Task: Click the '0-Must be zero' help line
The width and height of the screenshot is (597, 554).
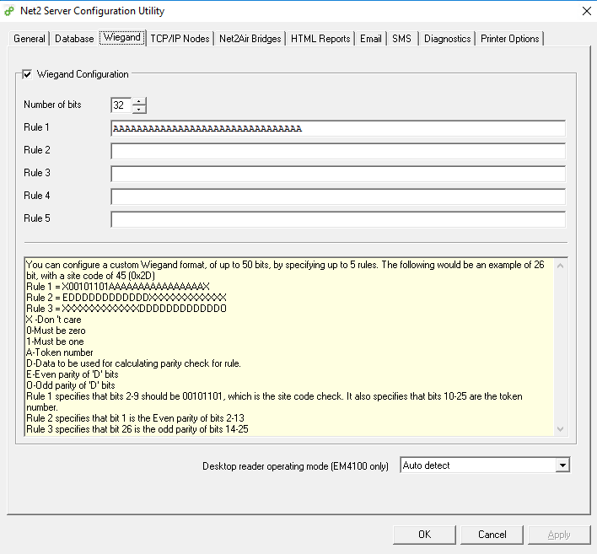Action: [x=56, y=331]
